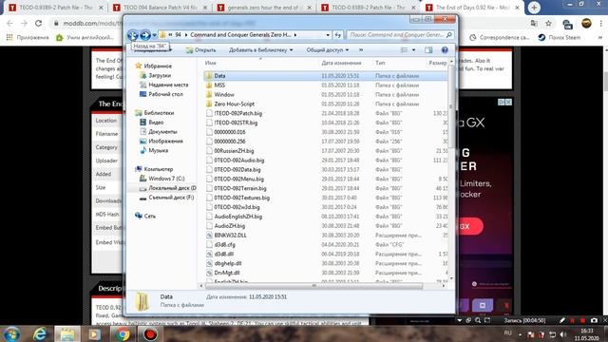
Task: Select the 00RussianZH.big file
Action: 234,151
